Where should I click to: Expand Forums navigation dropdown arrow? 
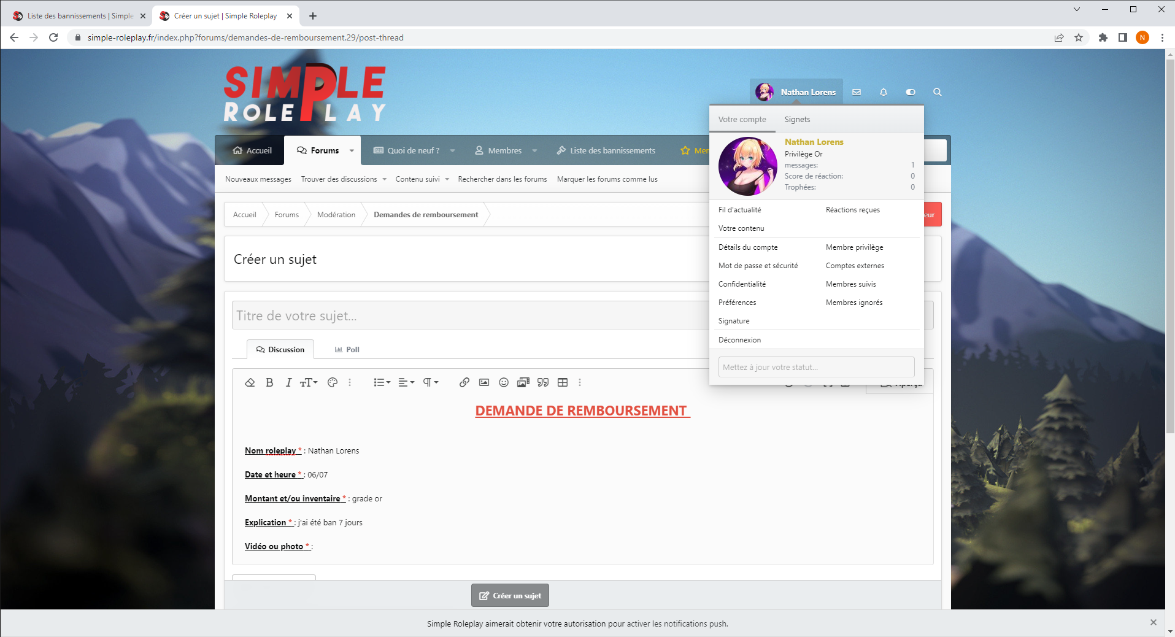coord(352,150)
